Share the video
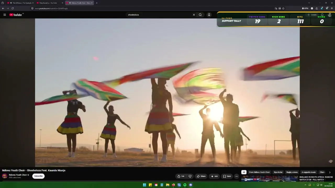Screen dimensions: 335x188 pos(201,176)
